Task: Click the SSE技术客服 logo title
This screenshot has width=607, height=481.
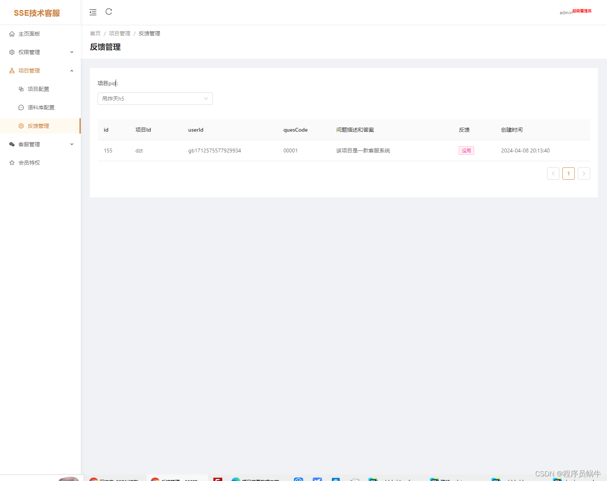Action: pos(37,13)
